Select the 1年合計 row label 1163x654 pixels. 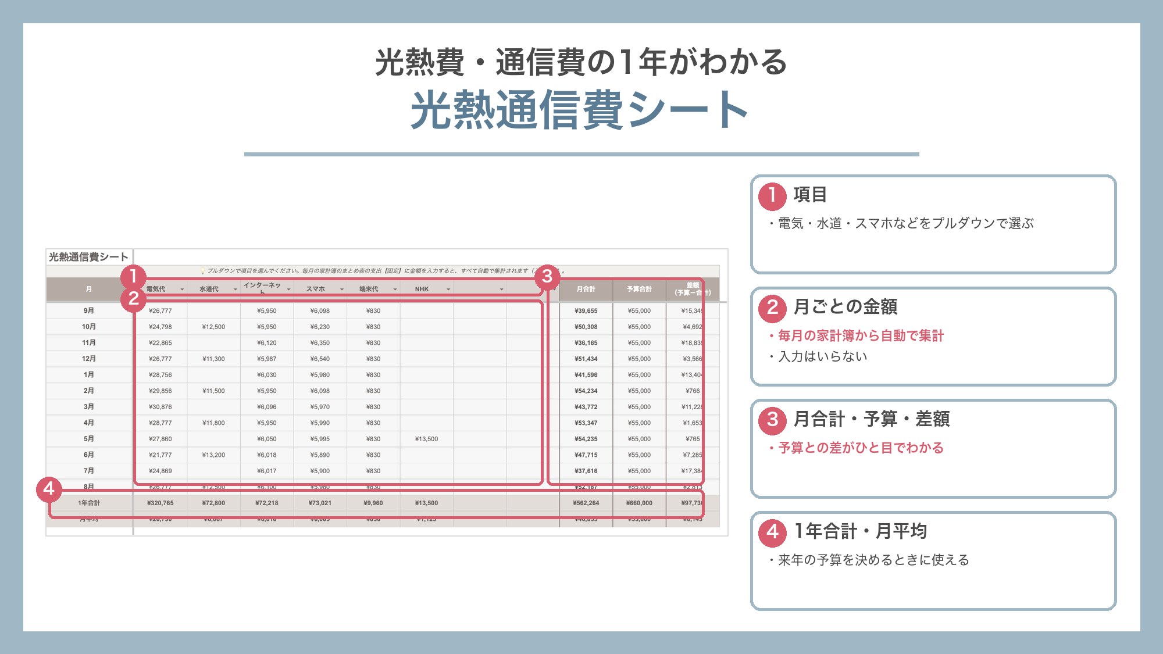pos(89,503)
